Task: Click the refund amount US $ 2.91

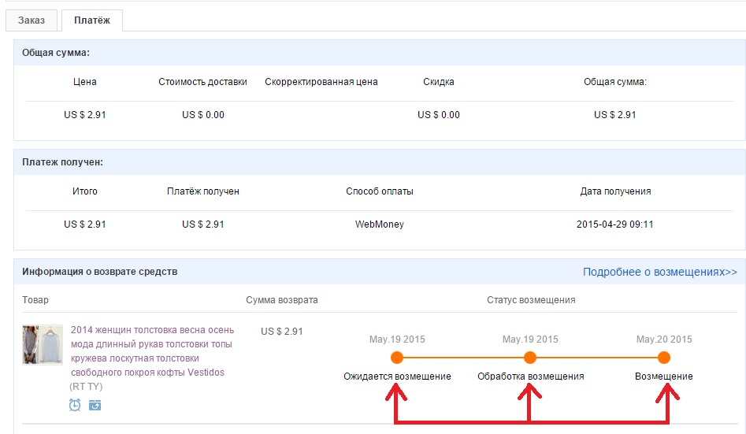Action: tap(282, 331)
